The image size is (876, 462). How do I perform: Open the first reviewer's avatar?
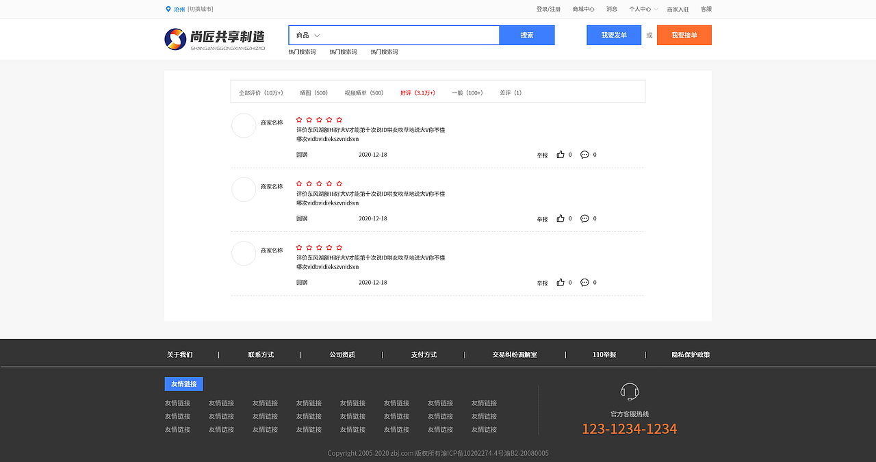point(244,126)
